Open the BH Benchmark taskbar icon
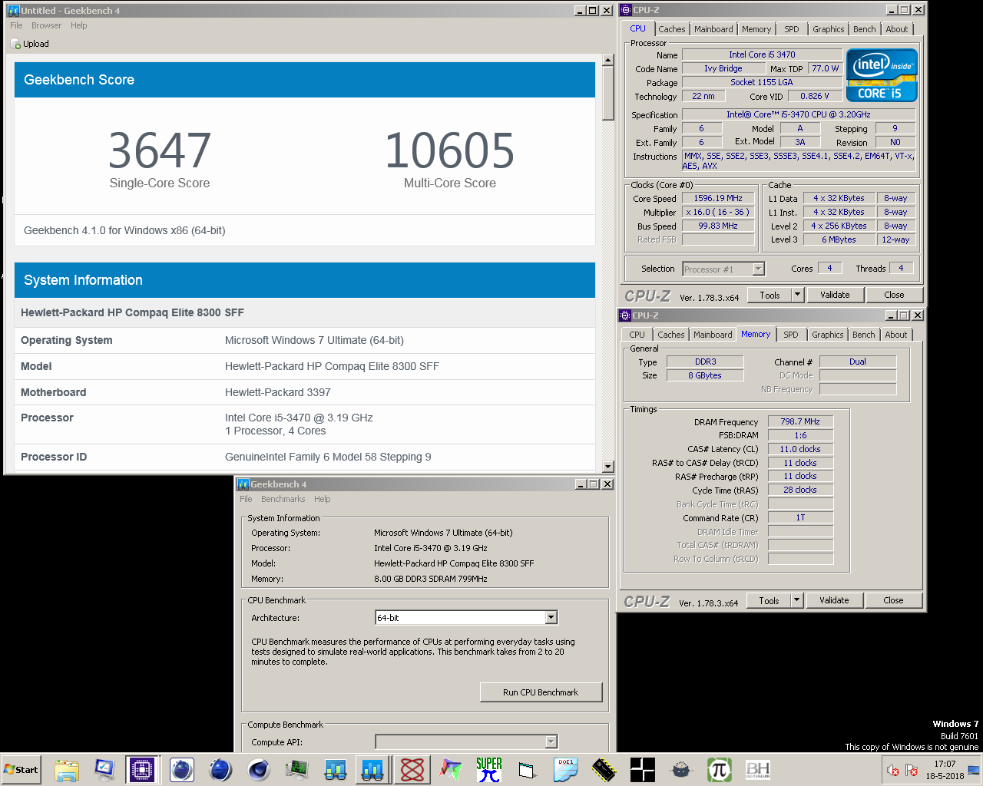Viewport: 983px width, 786px height. click(758, 770)
